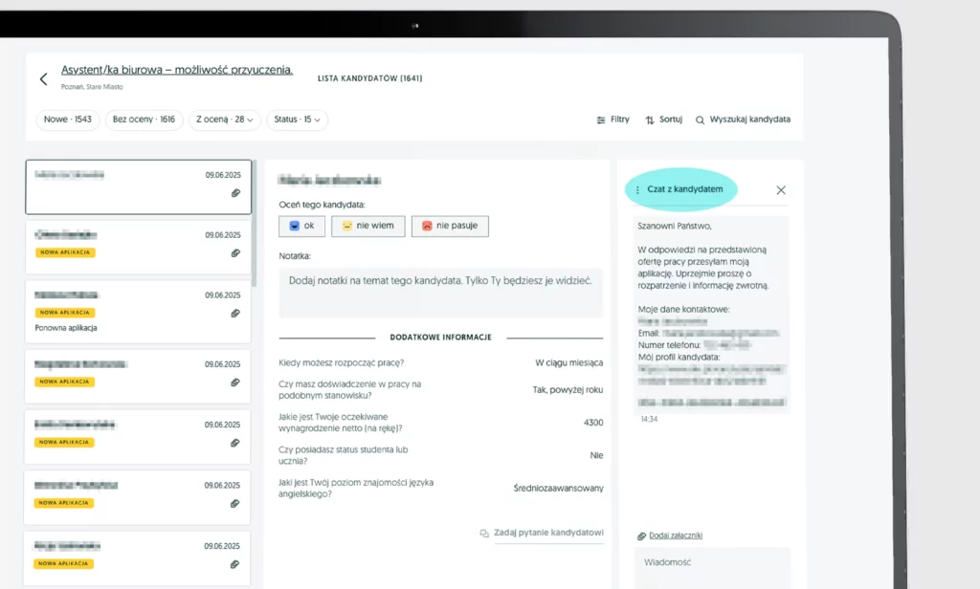This screenshot has height=589, width=980.
Task: Rate candidate as nie wiem
Action: coord(367,226)
